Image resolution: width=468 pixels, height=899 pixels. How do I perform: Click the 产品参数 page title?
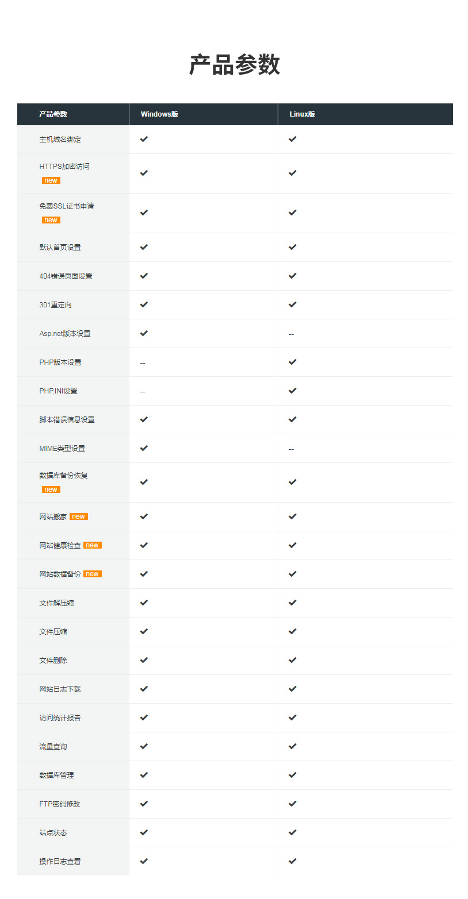[x=235, y=65]
